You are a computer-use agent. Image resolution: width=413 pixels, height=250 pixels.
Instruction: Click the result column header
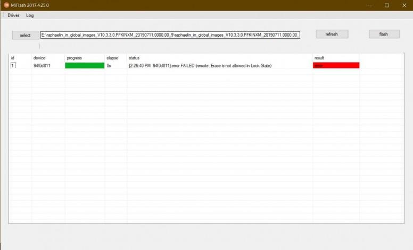319,58
